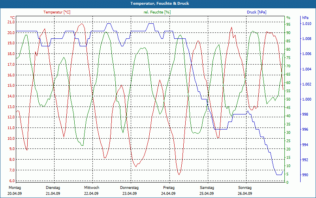Click the "55" humidity axis value
The height and width of the screenshot is (198, 316).
coord(288,91)
